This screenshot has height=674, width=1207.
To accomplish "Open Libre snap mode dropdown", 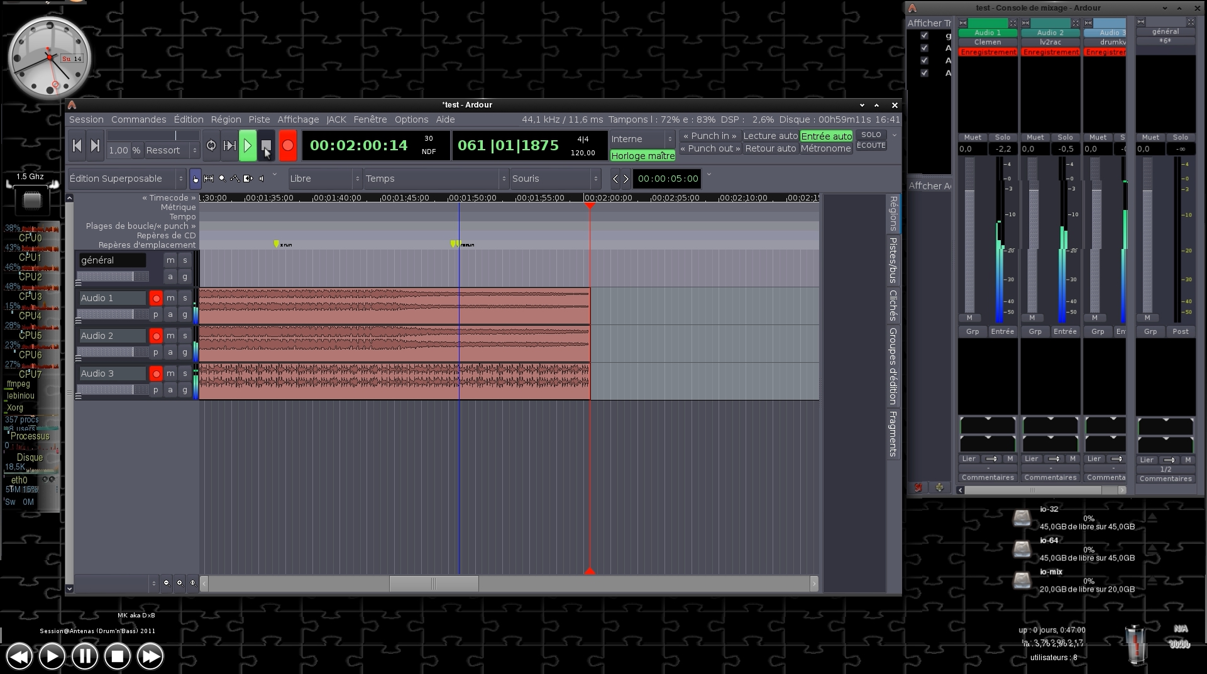I will pyautogui.click(x=325, y=179).
